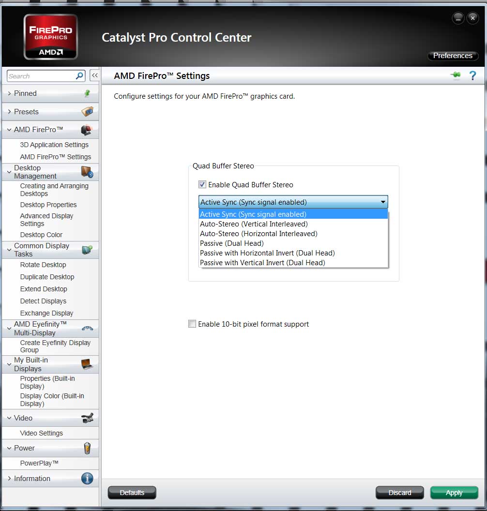Image resolution: width=487 pixels, height=511 pixels.
Task: Collapse the sidebar with the double-arrow button
Action: pos(94,75)
